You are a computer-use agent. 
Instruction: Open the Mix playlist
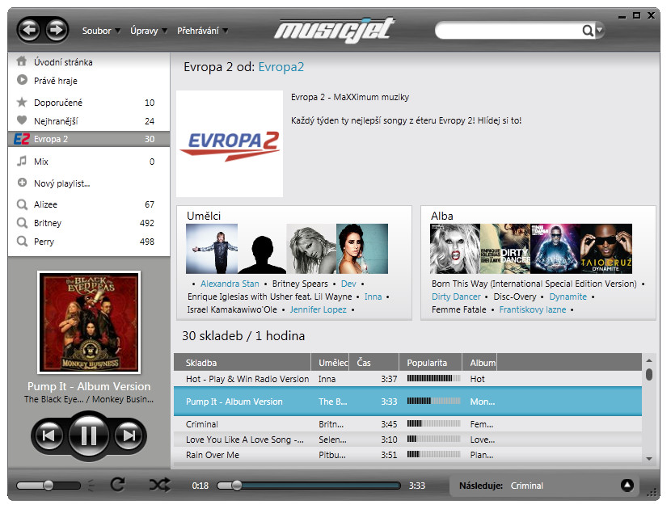[89, 162]
